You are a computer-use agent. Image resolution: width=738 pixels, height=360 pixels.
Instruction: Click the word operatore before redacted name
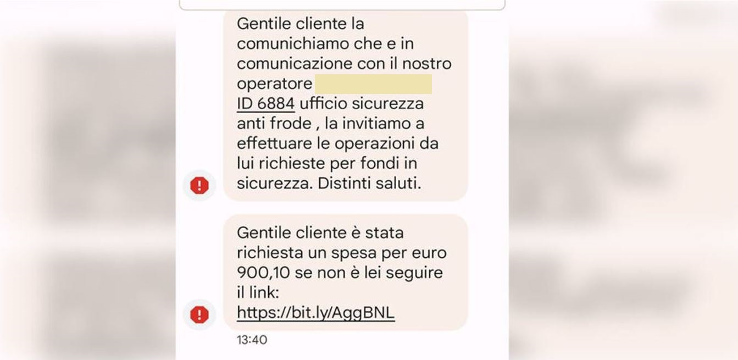274,85
